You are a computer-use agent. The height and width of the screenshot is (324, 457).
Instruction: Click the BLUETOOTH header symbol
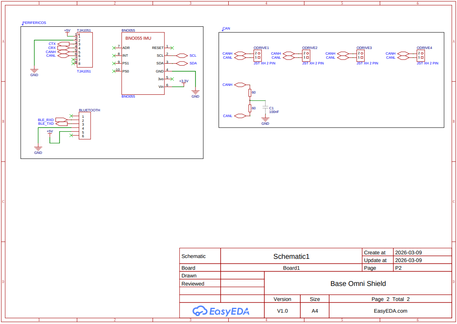(84, 125)
